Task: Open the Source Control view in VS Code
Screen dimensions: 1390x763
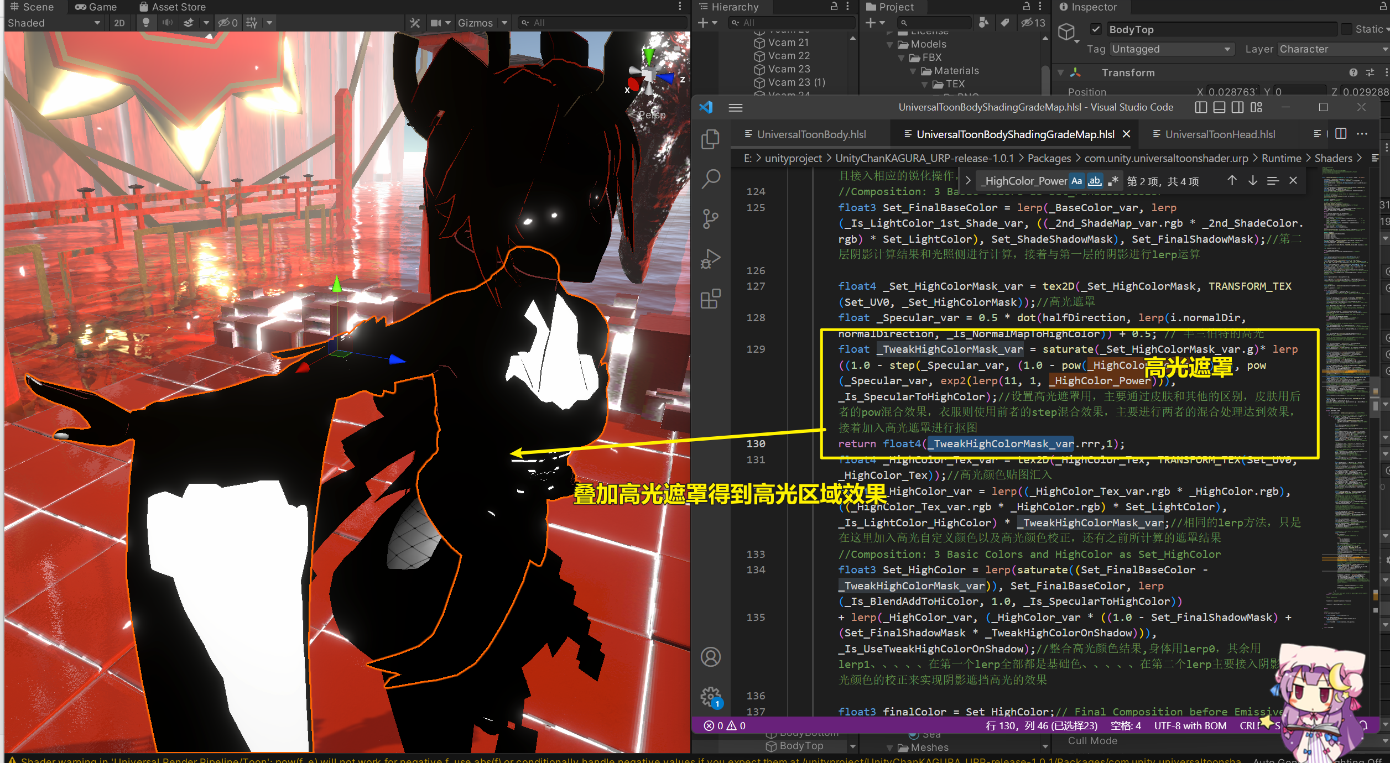Action: click(711, 218)
